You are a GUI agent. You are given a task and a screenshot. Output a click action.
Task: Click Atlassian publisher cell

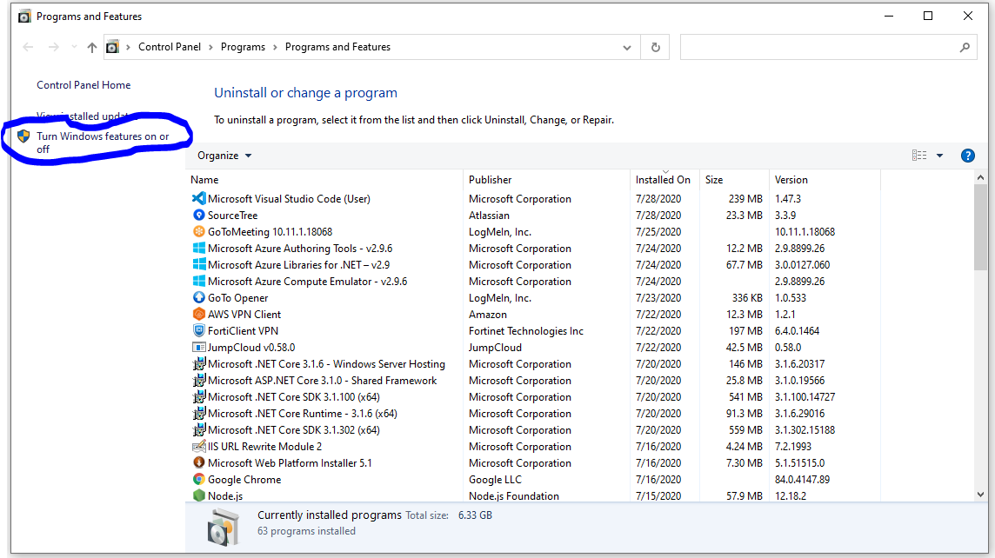(x=490, y=216)
